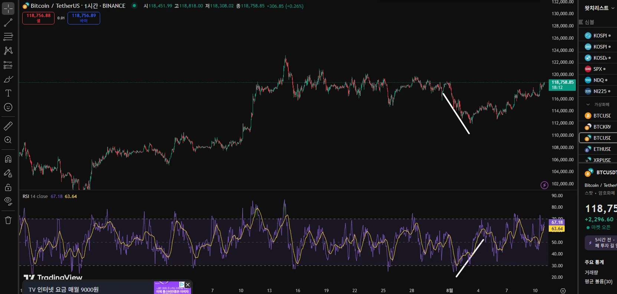Click the 평균 볼륨(30) statistic label
This screenshot has height=294, width=617.
coord(598,282)
